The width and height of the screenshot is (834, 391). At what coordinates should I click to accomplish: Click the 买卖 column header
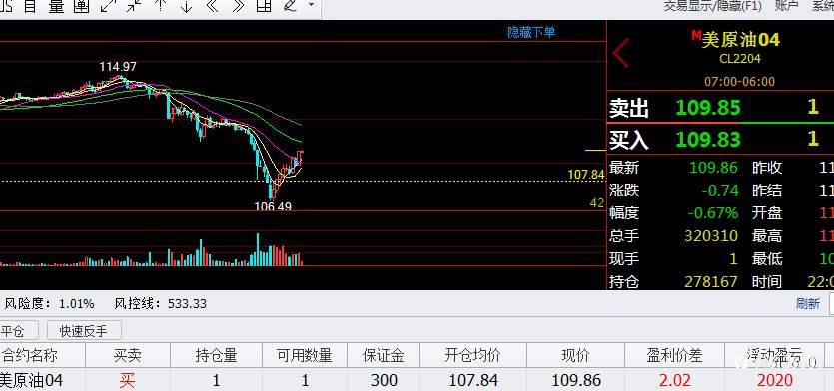(x=128, y=355)
